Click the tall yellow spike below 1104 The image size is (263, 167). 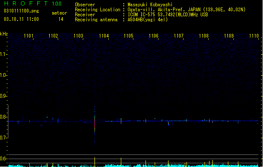tap(95, 162)
